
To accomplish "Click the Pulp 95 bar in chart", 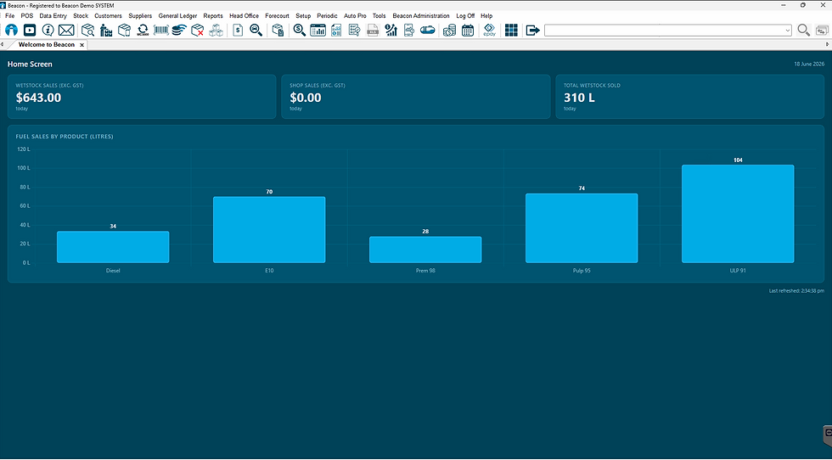I will (582, 228).
